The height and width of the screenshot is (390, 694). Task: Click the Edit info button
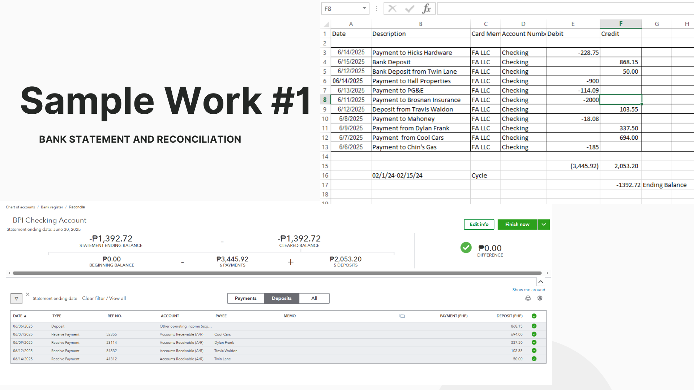tap(479, 225)
